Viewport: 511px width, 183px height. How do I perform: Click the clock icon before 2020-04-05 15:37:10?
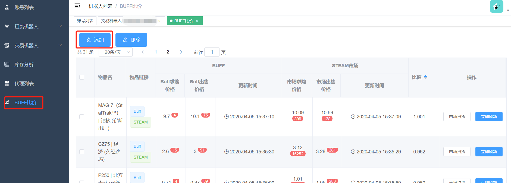[227, 116]
